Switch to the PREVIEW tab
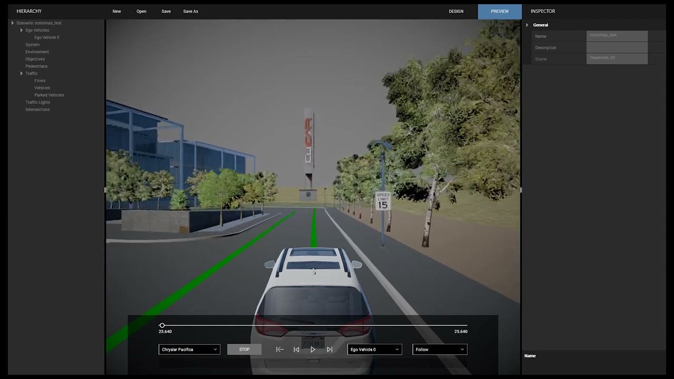Image resolution: width=674 pixels, height=379 pixels. (500, 11)
